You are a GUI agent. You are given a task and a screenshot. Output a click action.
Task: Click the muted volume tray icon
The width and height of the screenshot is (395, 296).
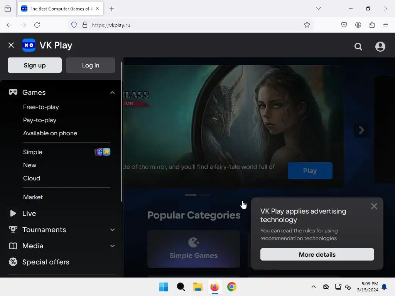(x=348, y=287)
